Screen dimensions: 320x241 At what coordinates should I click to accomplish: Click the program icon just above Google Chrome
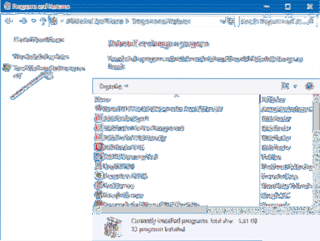[99, 185]
